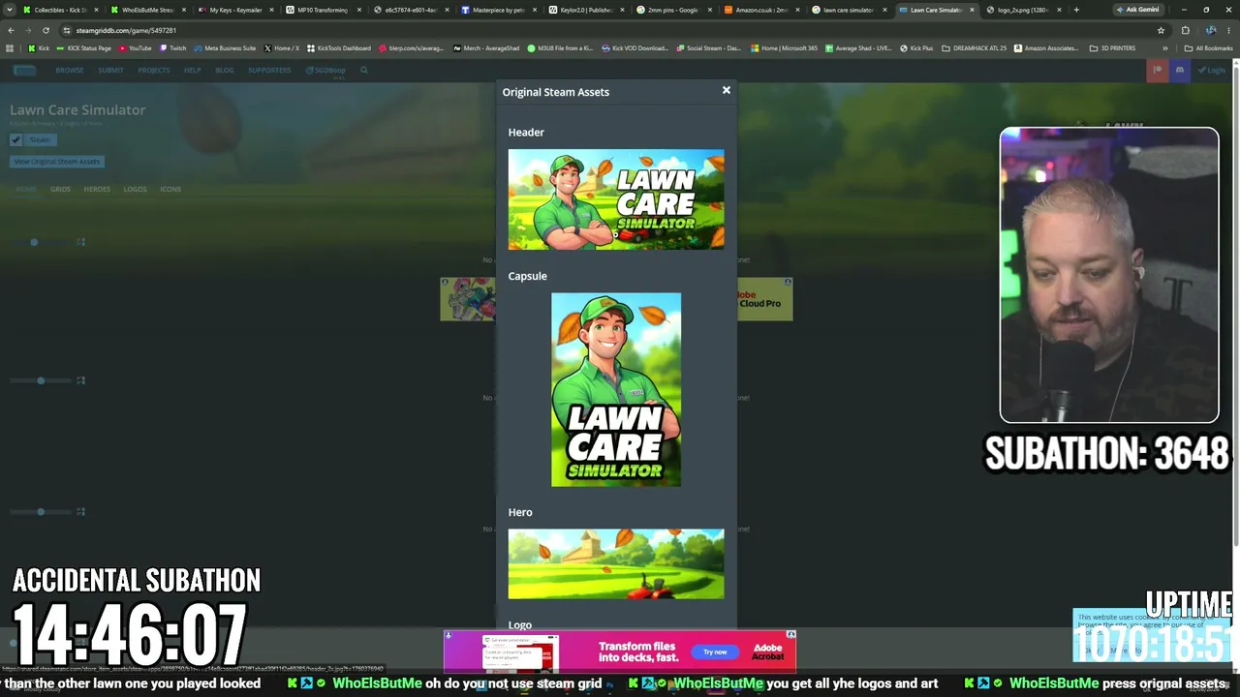Open the Merch - AverageShad bookmark
This screenshot has height=697, width=1240.
pos(486,48)
